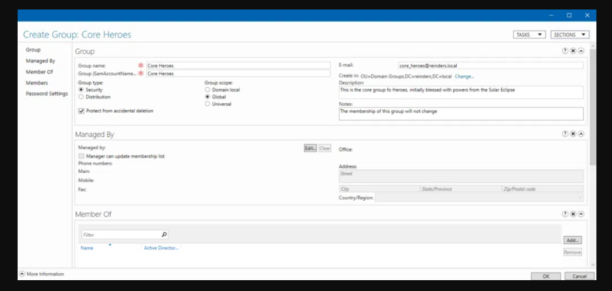Open the TASKS dropdown menu
This screenshot has width=612, height=291.
pyautogui.click(x=529, y=35)
